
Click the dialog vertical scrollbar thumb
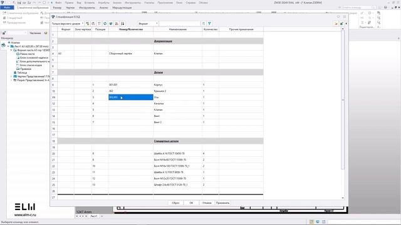point(343,99)
